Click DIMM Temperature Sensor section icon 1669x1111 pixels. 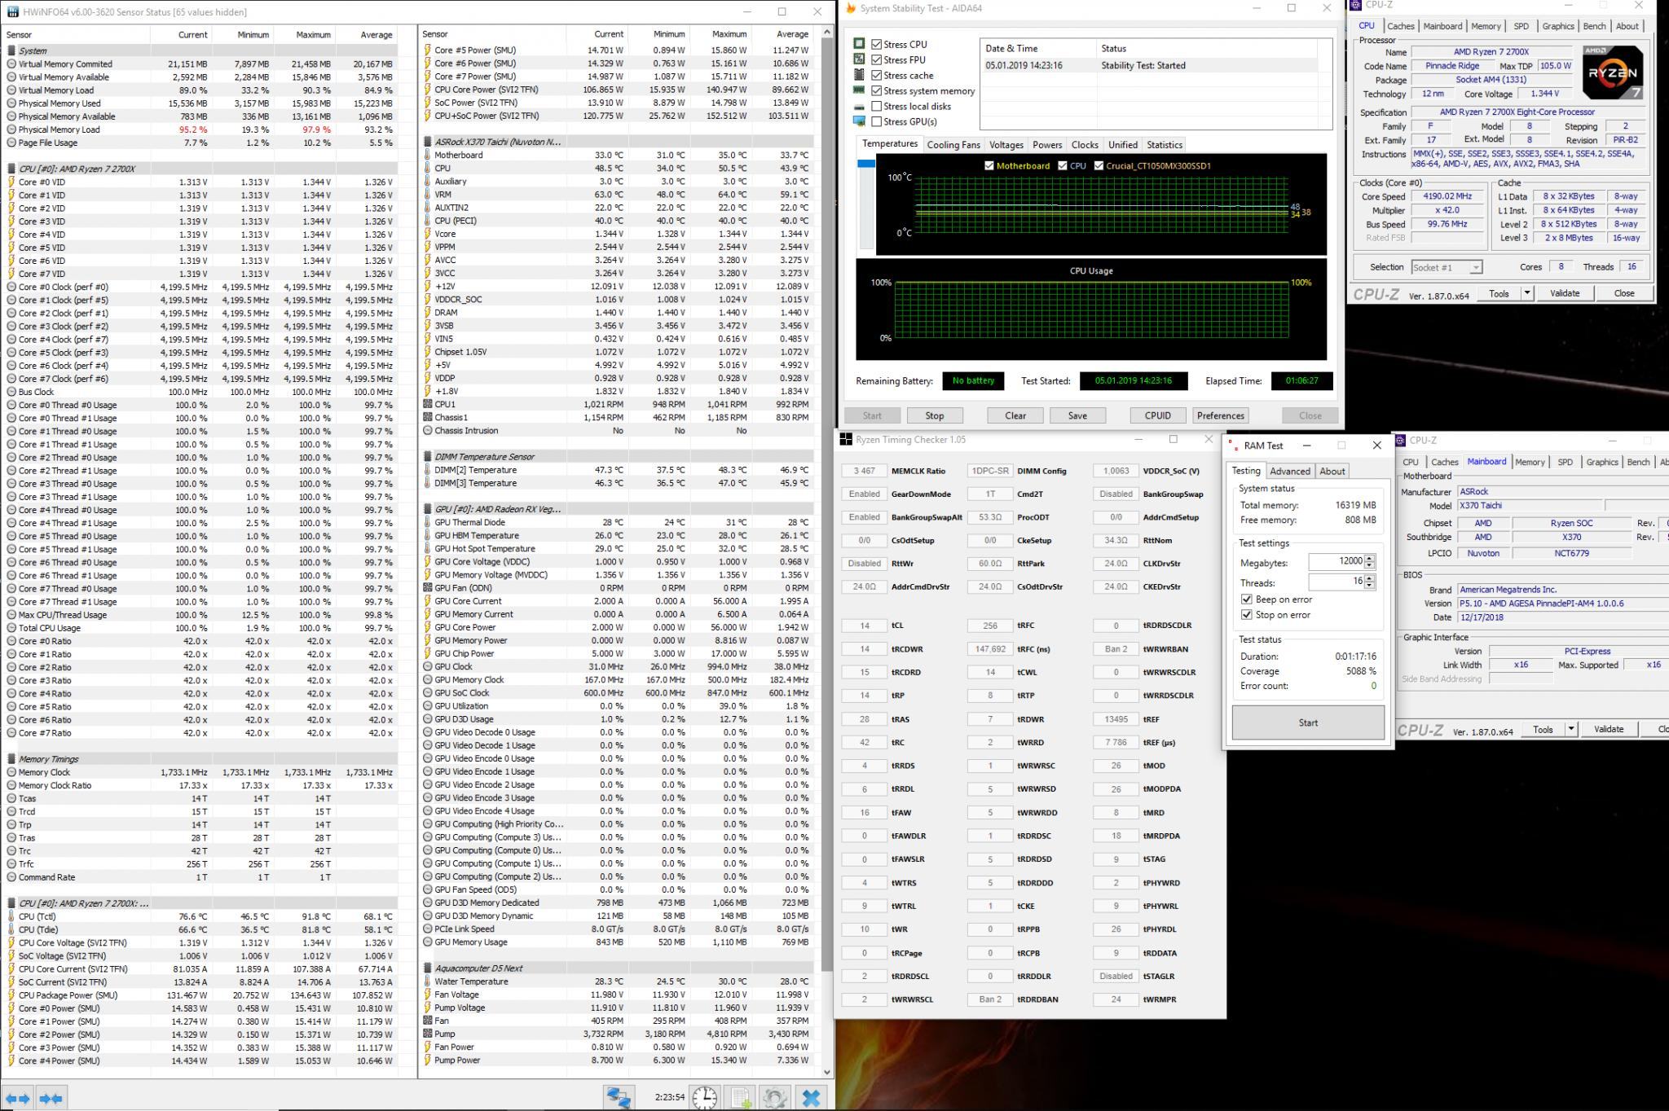[x=427, y=457]
